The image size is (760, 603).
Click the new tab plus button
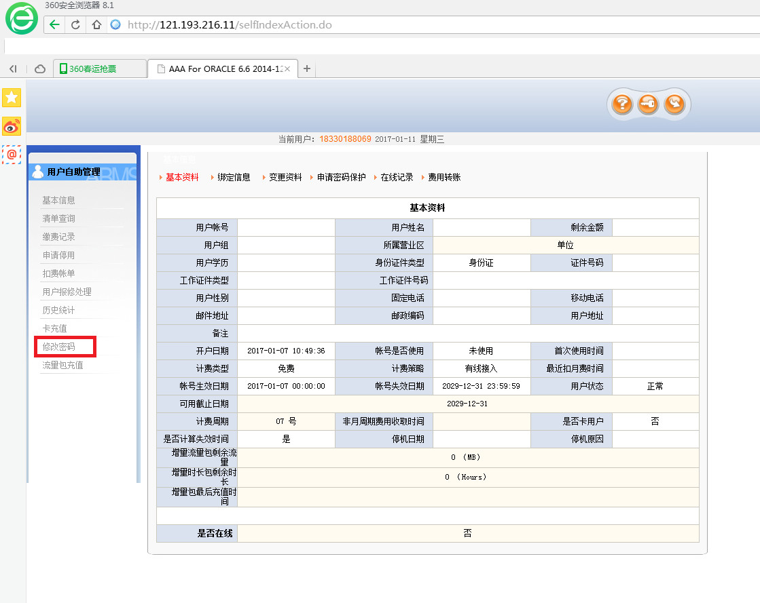(306, 68)
